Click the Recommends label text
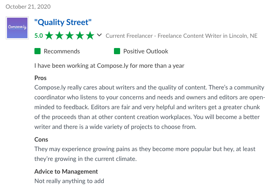 [x=62, y=51]
